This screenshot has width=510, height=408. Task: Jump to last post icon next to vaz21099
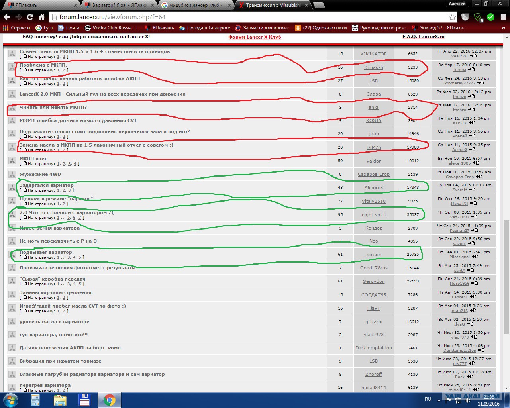tap(474, 217)
